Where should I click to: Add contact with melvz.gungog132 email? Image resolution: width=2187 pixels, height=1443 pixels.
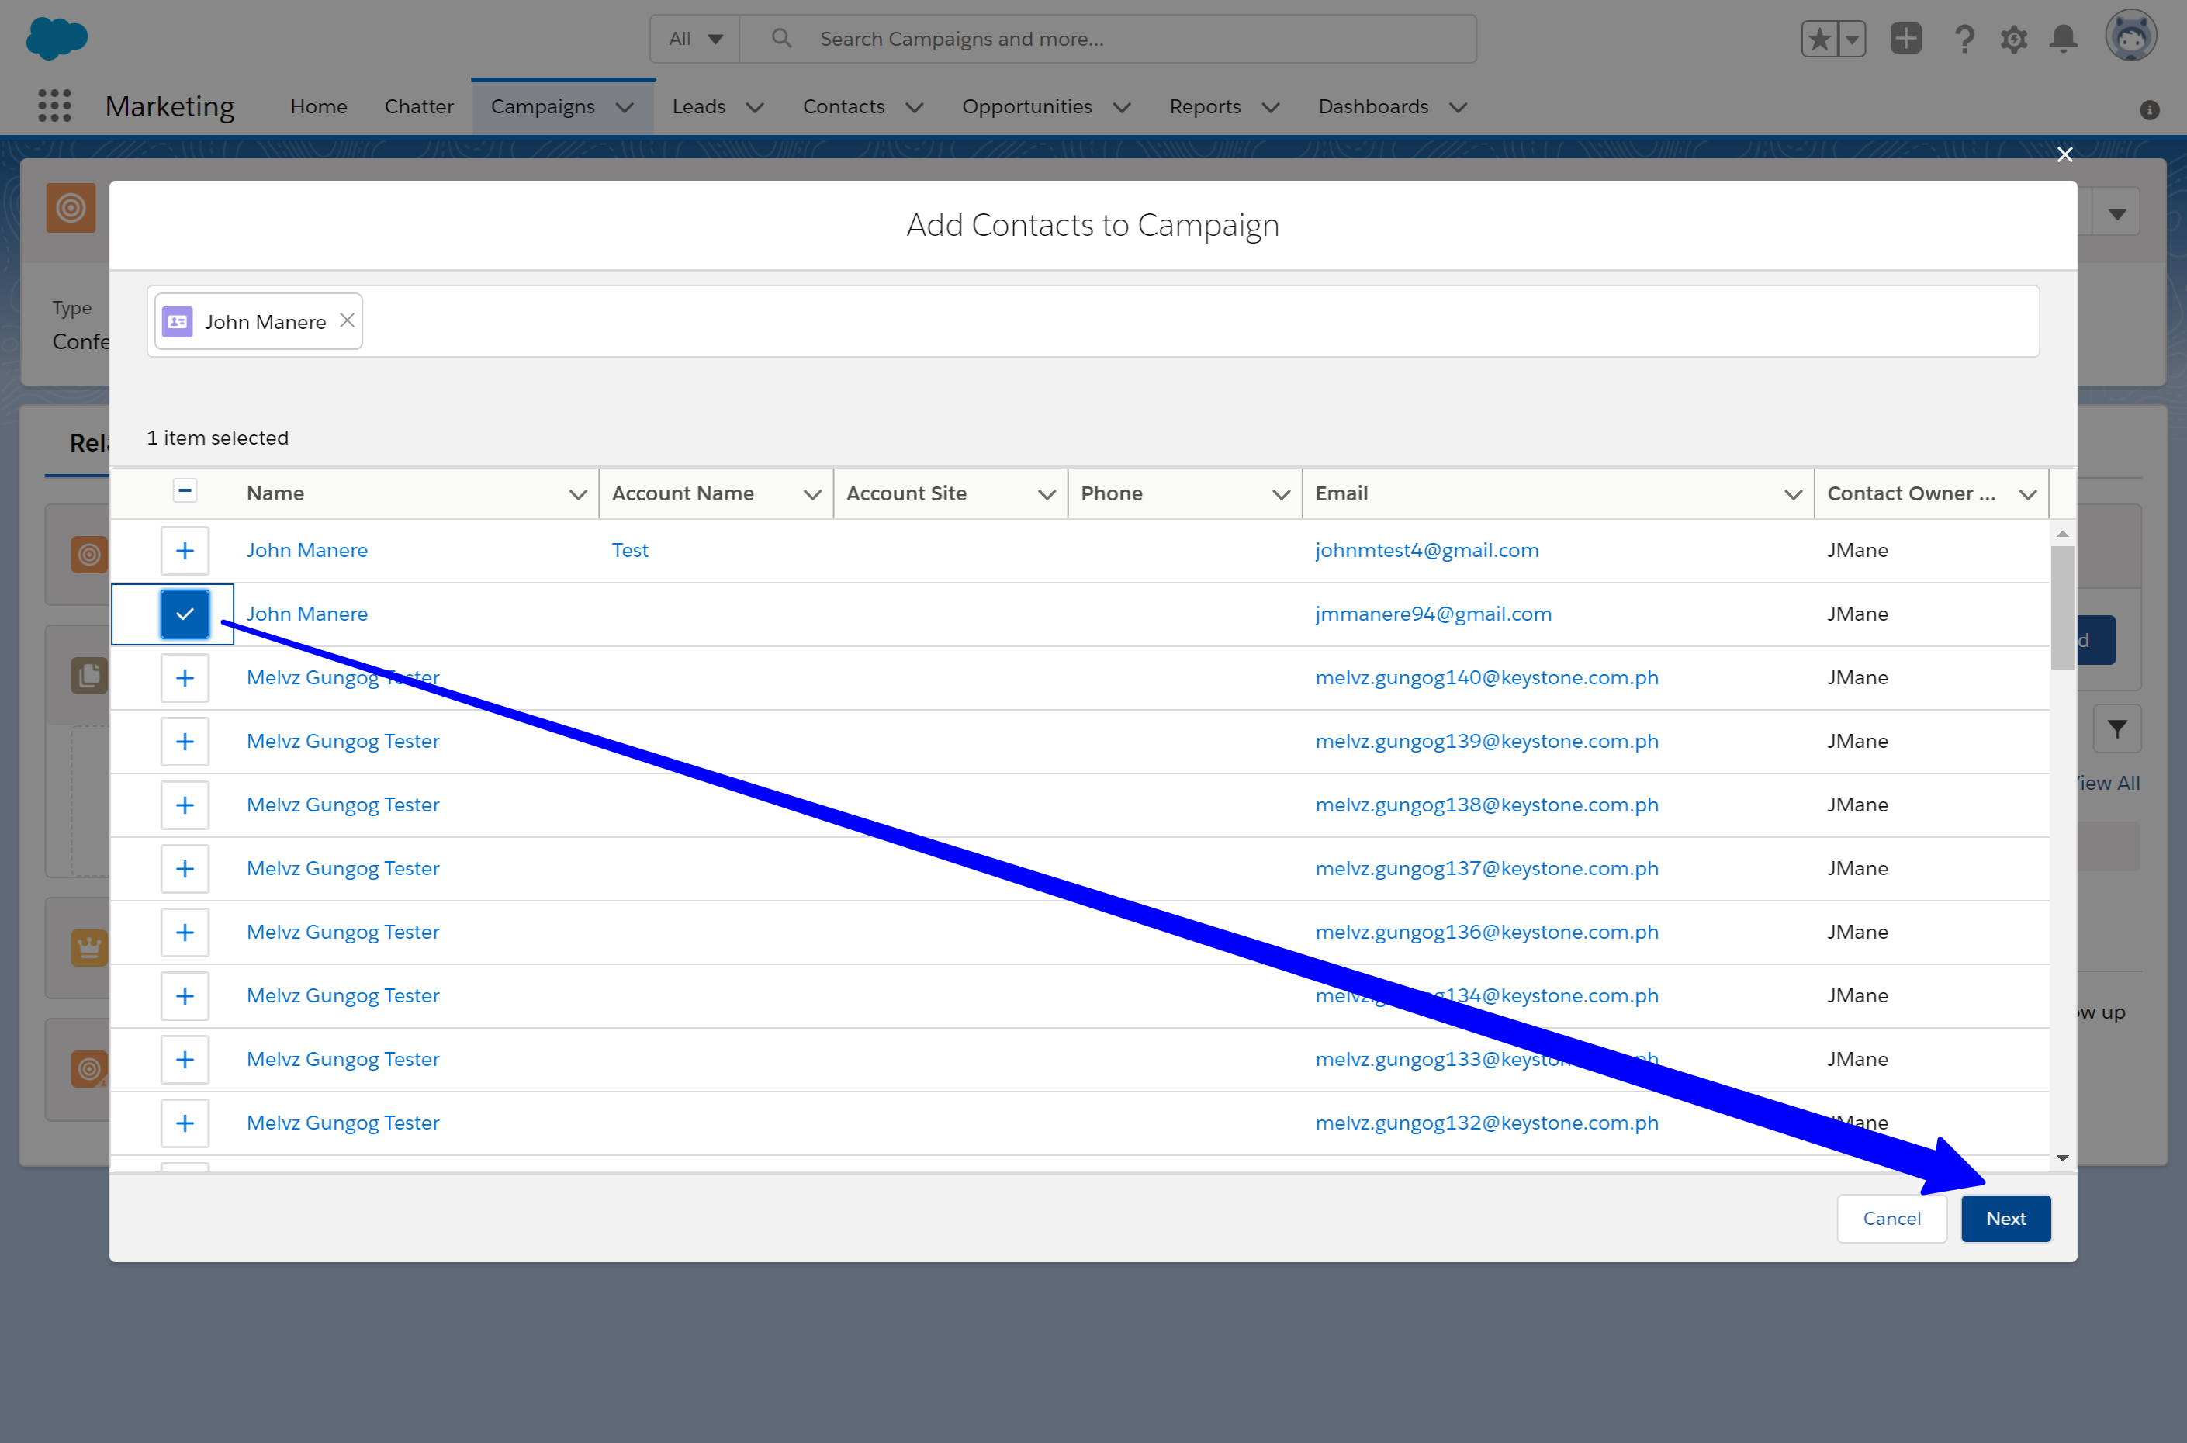point(185,1122)
